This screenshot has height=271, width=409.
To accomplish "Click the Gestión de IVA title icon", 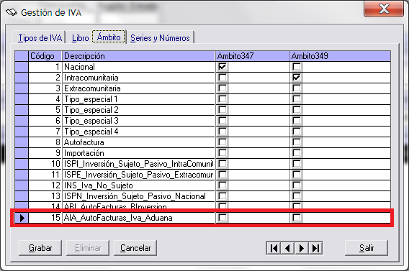I will point(12,12).
